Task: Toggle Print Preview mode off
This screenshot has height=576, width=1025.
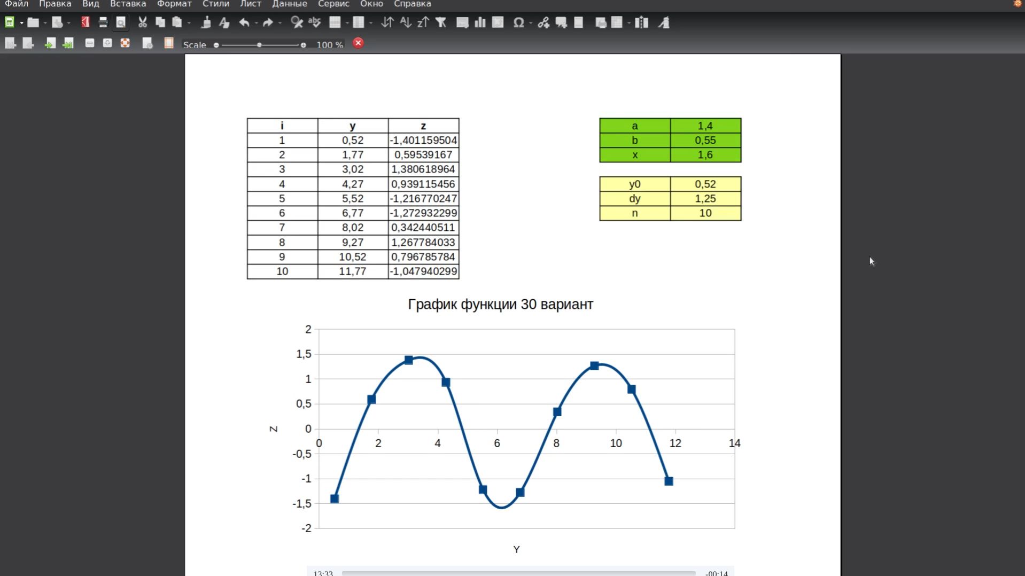Action: click(121, 22)
